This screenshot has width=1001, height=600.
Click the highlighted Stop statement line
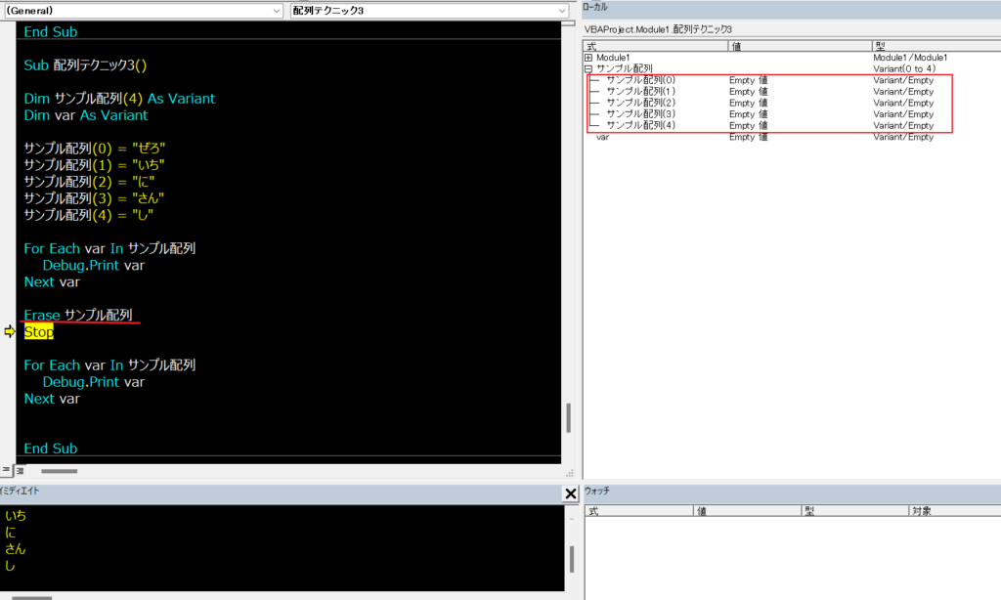(39, 332)
